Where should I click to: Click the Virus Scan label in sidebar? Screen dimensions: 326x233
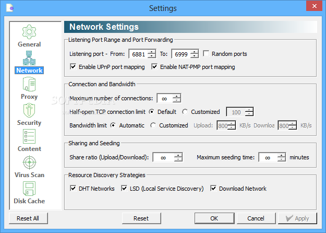(x=29, y=175)
